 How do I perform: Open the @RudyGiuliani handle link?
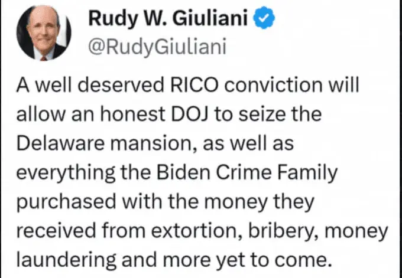(x=157, y=47)
